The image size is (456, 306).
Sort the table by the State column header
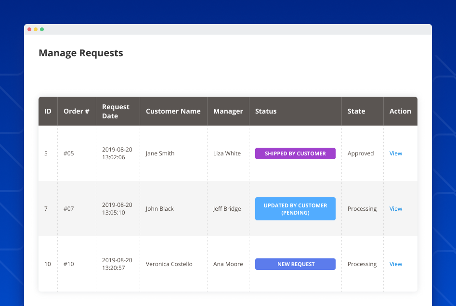click(x=356, y=111)
